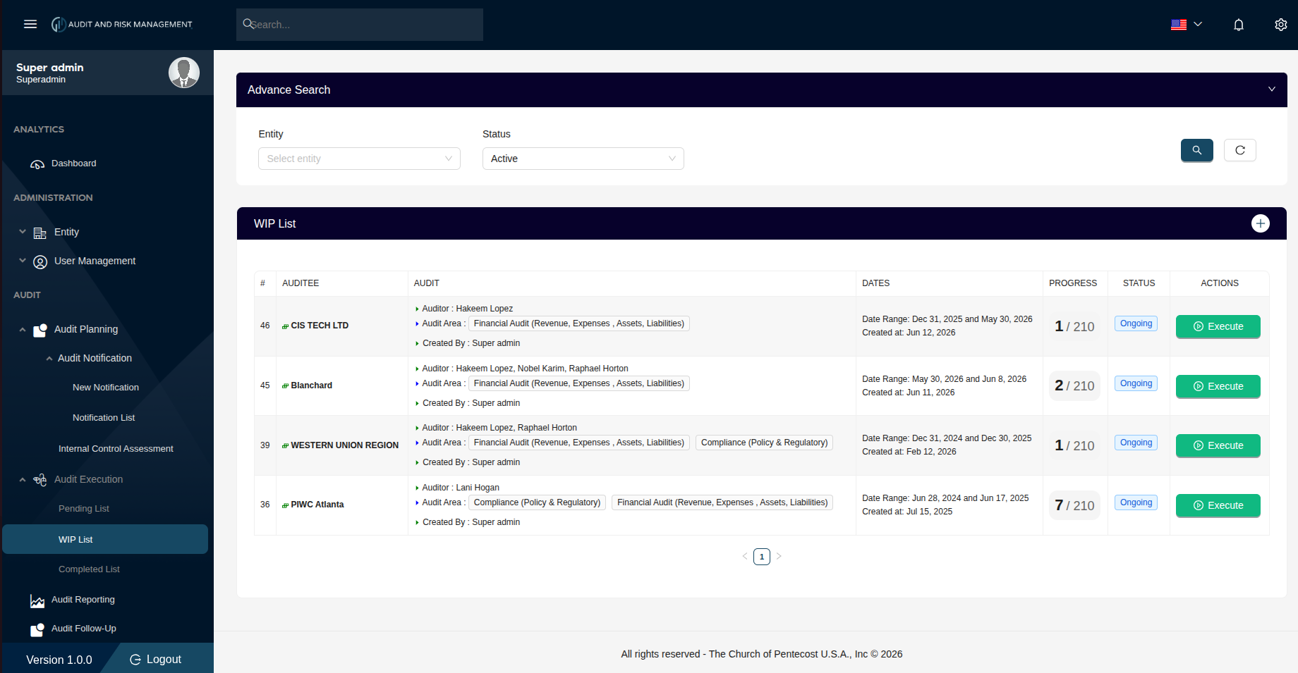Open New Notification
Viewport: 1298px width, 673px height.
click(106, 388)
